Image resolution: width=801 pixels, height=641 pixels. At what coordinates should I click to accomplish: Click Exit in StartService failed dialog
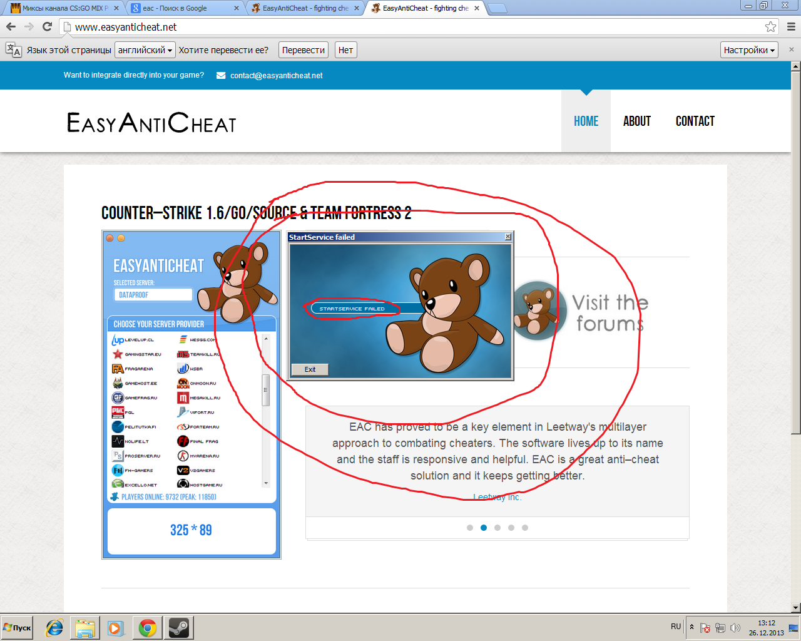310,369
